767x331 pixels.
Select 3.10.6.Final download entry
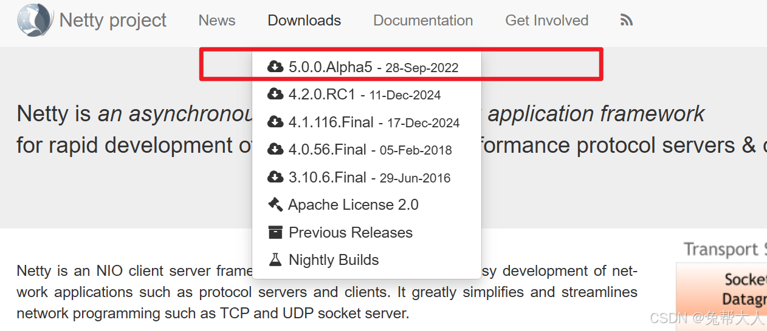[366, 177]
